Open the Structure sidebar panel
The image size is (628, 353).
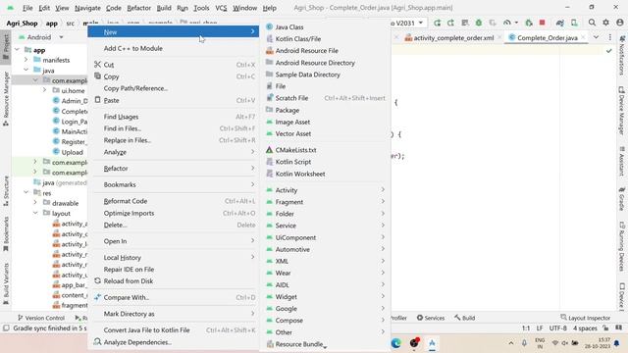tap(6, 190)
